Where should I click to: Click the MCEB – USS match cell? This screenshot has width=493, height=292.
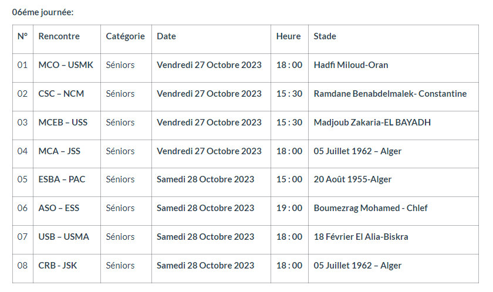click(x=63, y=123)
